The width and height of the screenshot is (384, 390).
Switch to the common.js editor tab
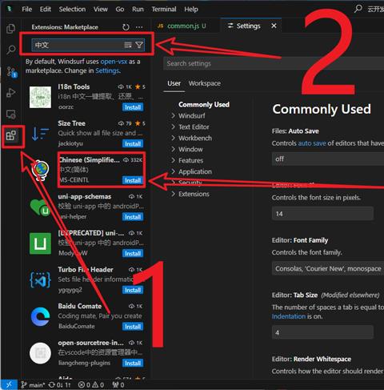[186, 26]
